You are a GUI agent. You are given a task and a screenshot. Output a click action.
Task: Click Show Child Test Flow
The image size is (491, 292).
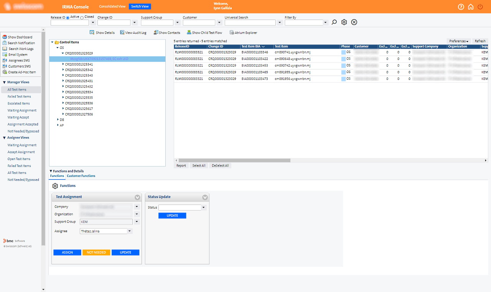click(204, 33)
